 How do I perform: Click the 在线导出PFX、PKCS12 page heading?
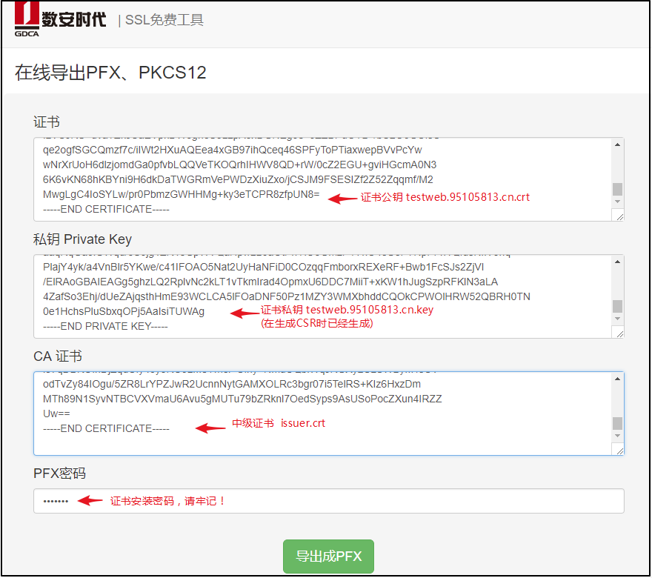pos(110,73)
